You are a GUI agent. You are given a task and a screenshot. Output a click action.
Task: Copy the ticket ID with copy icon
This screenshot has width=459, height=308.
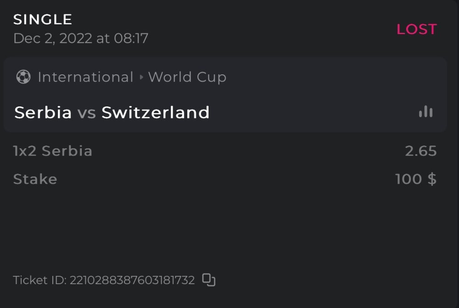click(209, 280)
